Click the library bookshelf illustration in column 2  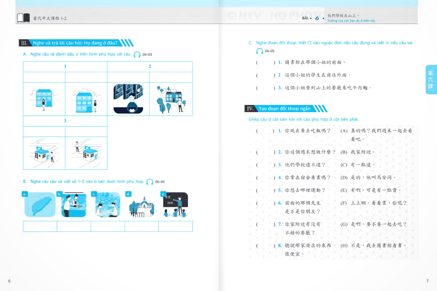click(128, 99)
